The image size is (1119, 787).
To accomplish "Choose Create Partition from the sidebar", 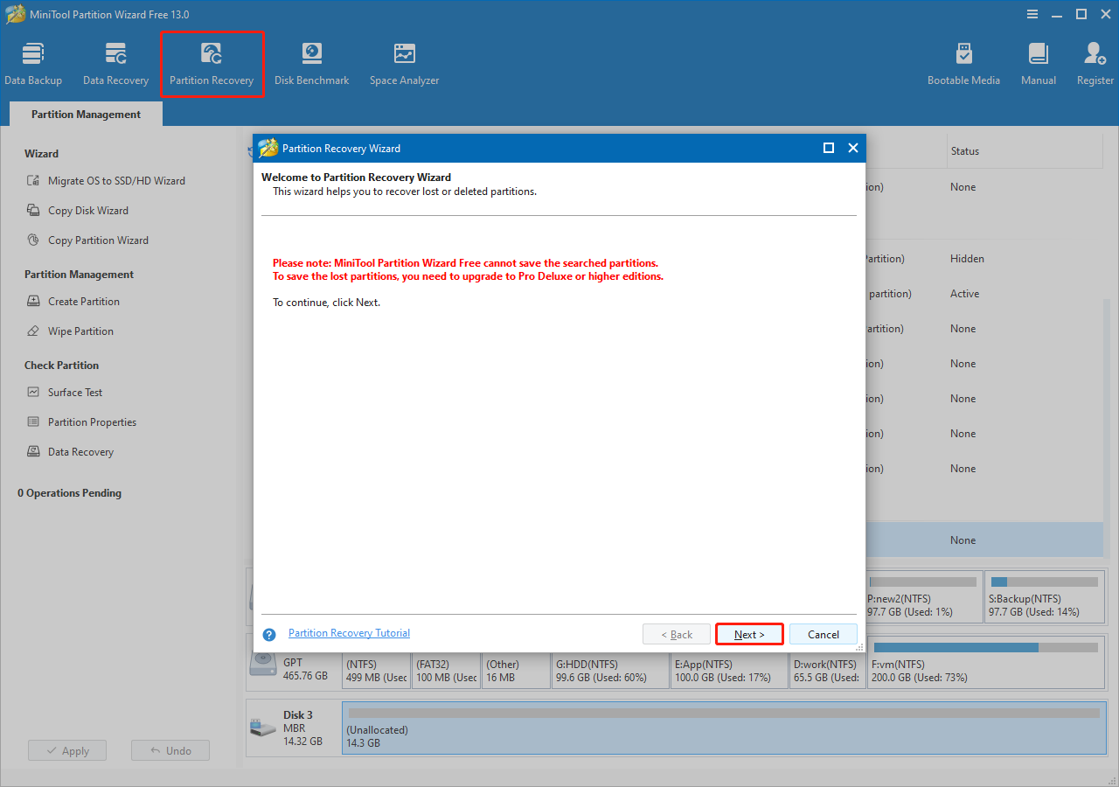I will (x=84, y=301).
